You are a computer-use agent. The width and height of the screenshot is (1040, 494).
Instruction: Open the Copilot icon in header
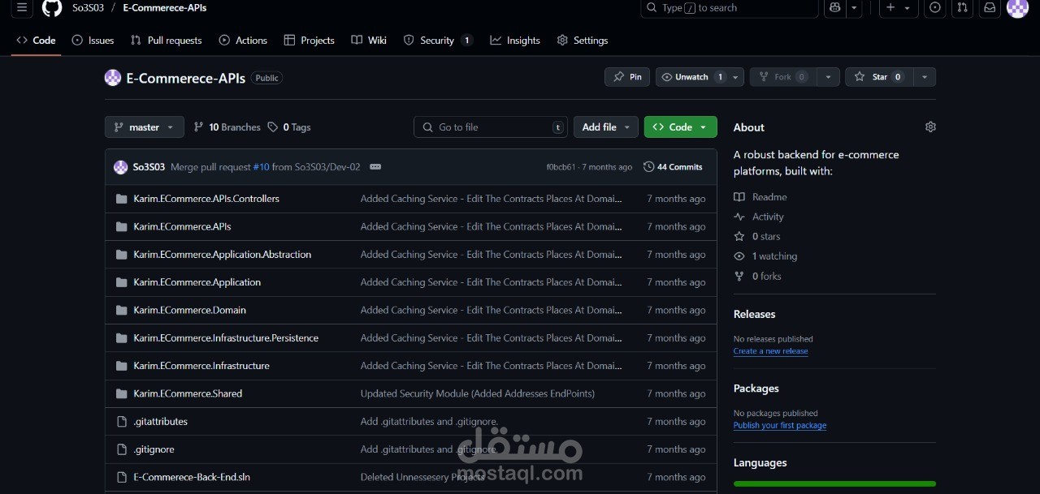tap(834, 7)
